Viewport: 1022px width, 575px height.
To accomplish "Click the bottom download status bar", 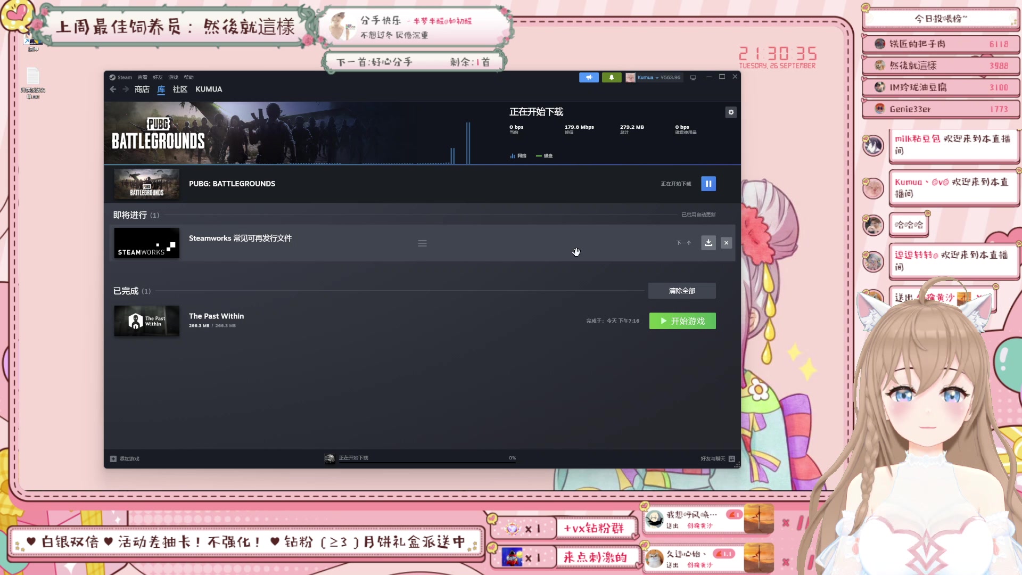I will [421, 458].
